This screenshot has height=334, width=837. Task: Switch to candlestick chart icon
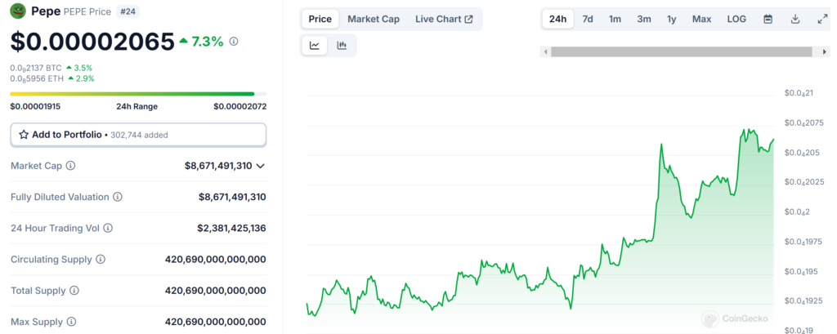tap(342, 46)
